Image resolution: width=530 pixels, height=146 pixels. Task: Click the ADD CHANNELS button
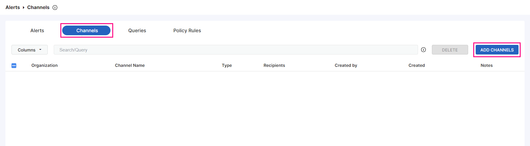coord(497,50)
